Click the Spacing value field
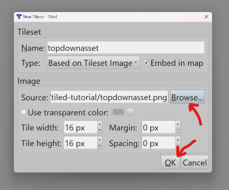 pos(159,143)
